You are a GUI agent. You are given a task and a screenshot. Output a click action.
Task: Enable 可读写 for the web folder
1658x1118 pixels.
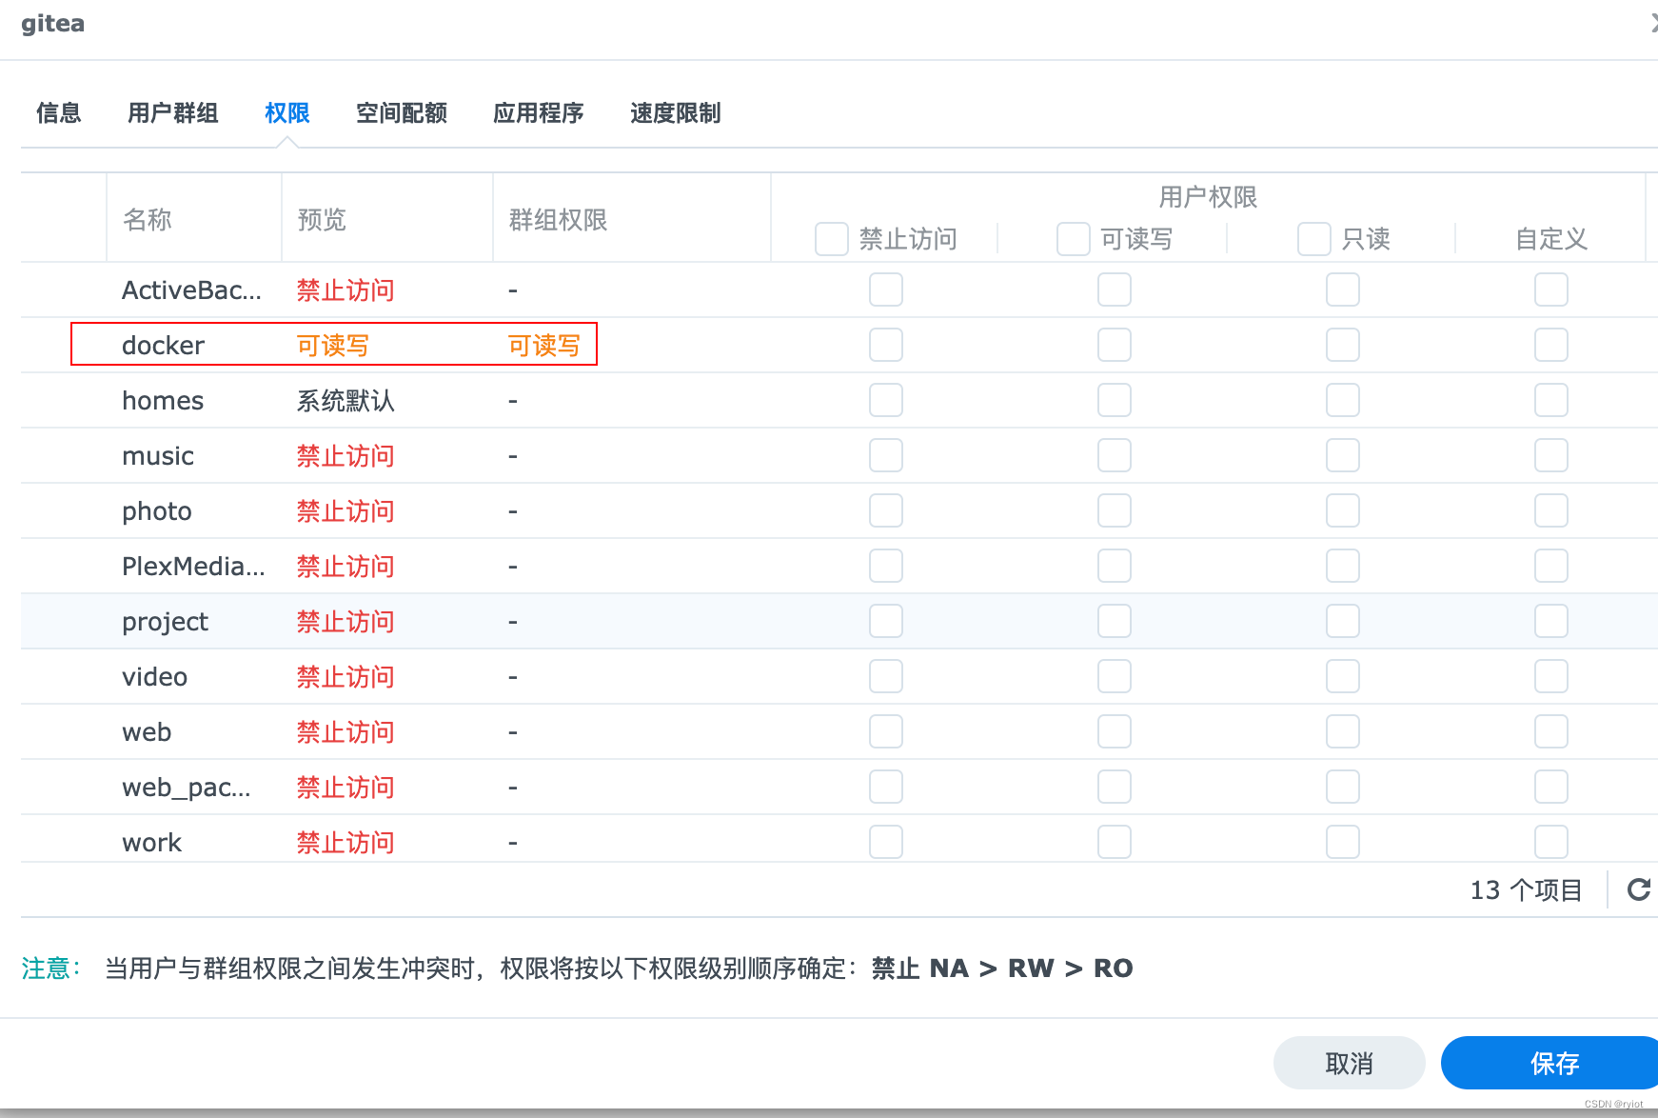[1115, 731]
